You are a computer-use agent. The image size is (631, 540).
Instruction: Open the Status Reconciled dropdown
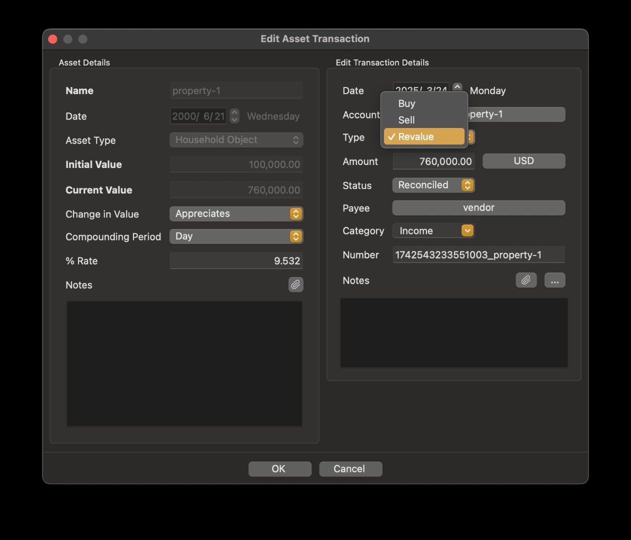tap(433, 185)
